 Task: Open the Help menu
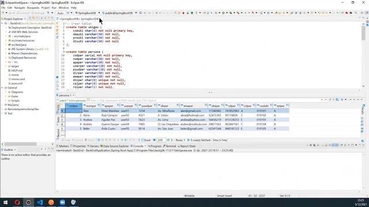point(74,7)
